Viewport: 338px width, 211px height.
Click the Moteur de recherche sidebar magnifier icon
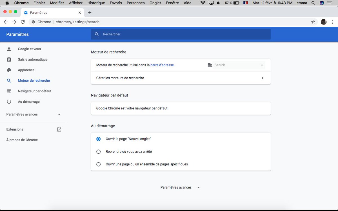click(9, 80)
